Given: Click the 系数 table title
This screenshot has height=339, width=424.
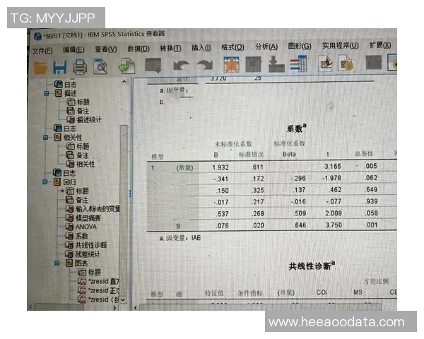Looking at the screenshot, I should [296, 128].
